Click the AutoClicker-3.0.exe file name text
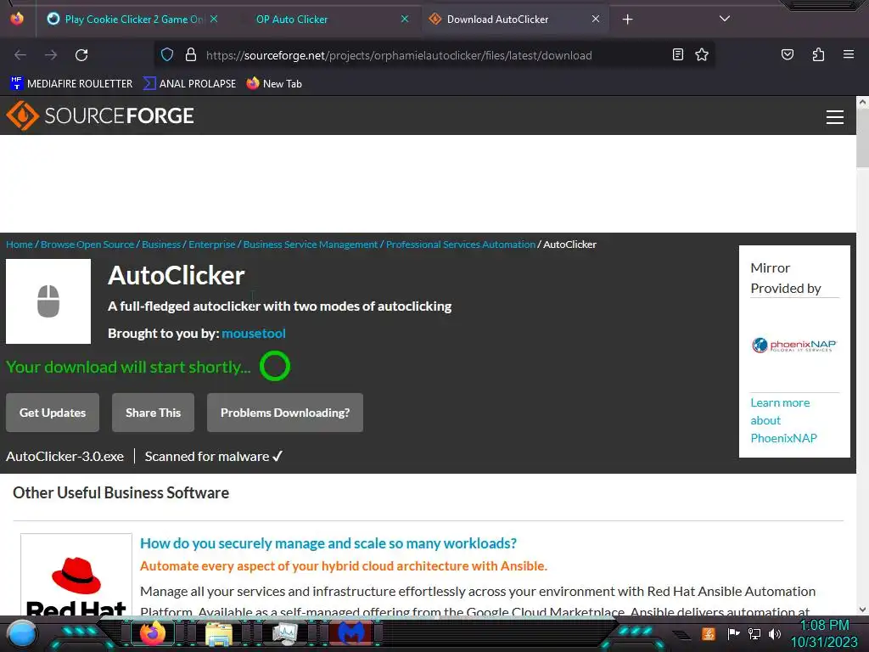Image resolution: width=869 pixels, height=652 pixels. (x=64, y=456)
